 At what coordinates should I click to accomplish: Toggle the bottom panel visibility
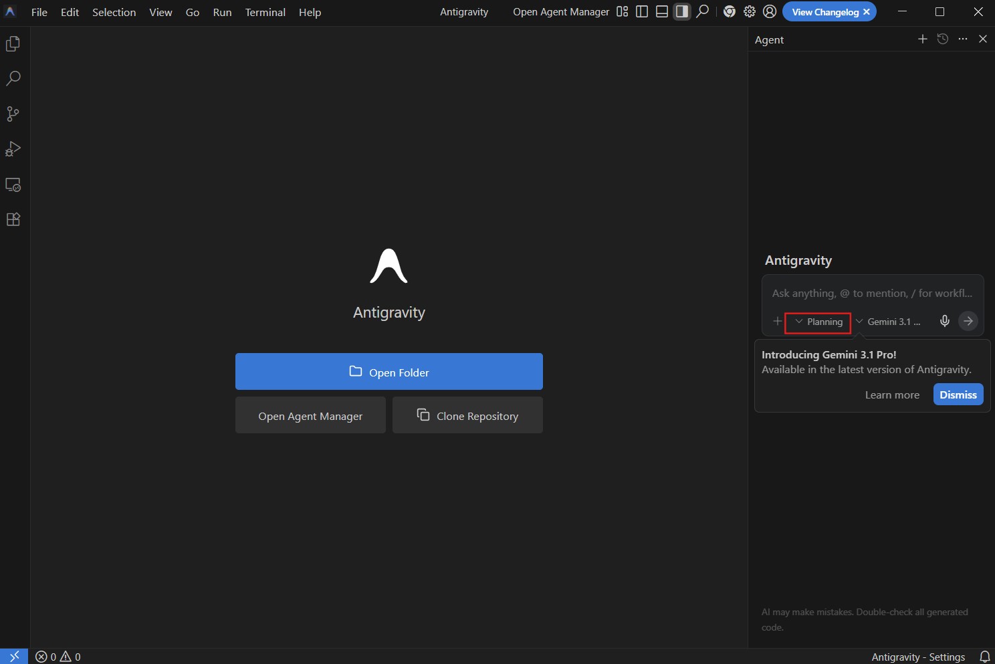coord(662,11)
